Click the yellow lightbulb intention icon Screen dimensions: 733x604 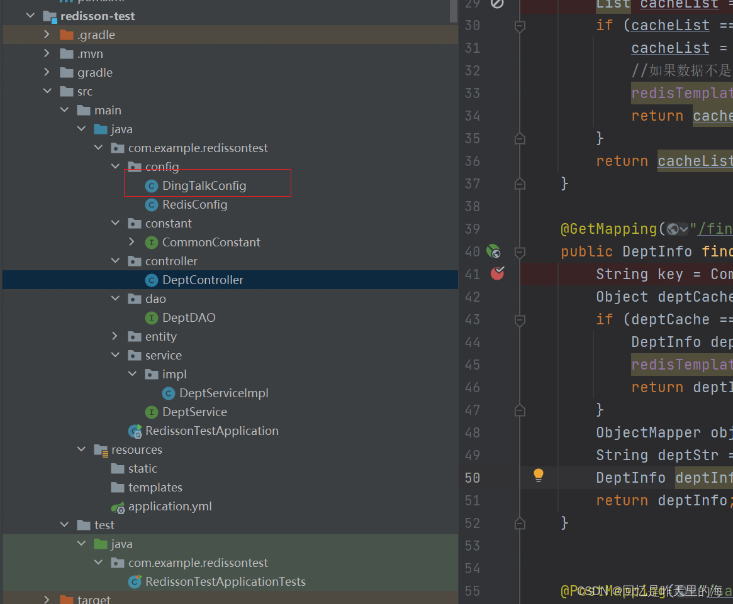(539, 476)
